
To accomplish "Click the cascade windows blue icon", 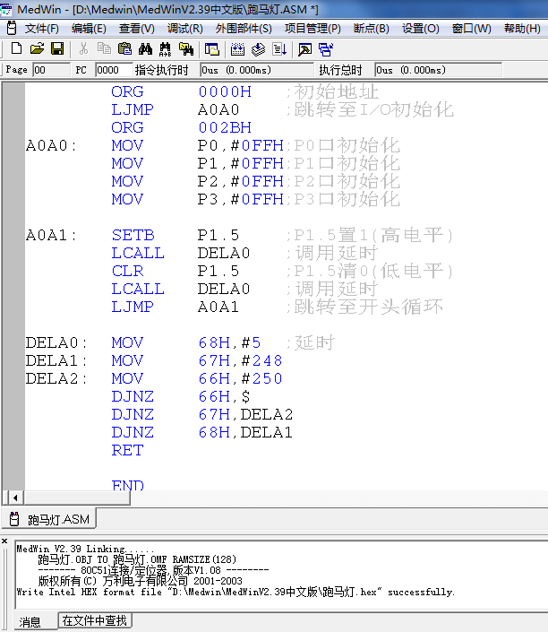I will pyautogui.click(x=326, y=49).
